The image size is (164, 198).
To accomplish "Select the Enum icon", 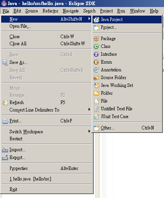I will pyautogui.click(x=96, y=62).
